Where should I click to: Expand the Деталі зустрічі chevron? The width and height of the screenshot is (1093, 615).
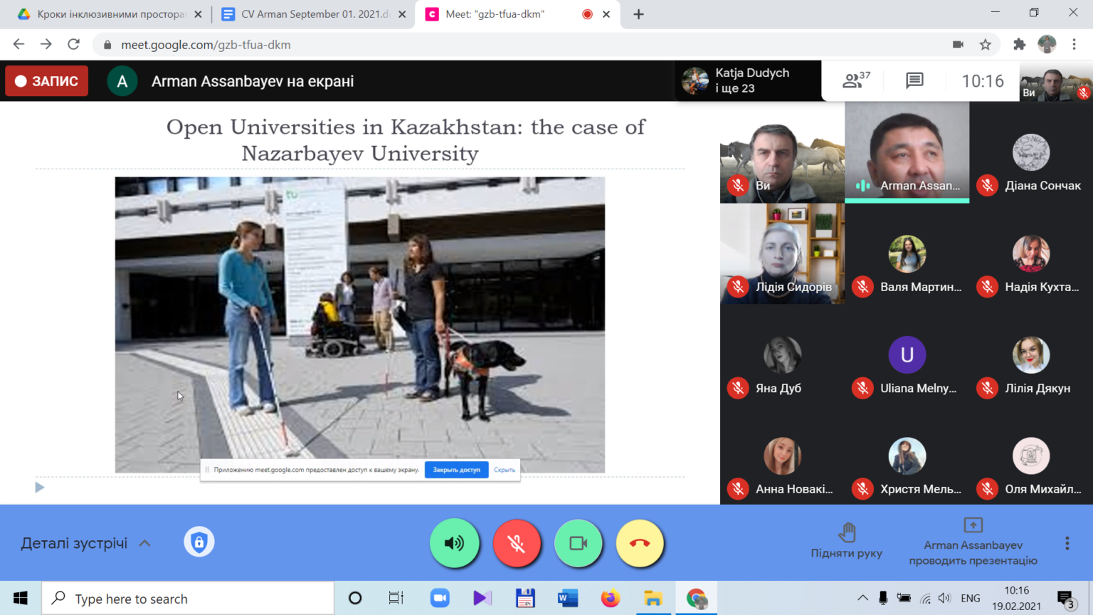click(145, 543)
